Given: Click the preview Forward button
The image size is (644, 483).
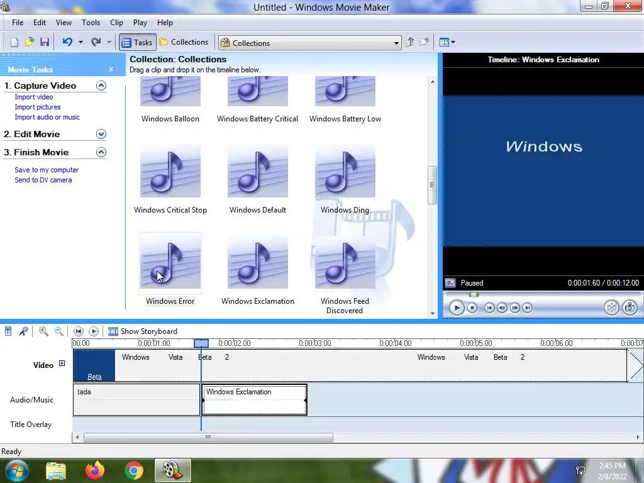Looking at the screenshot, I should click(528, 308).
